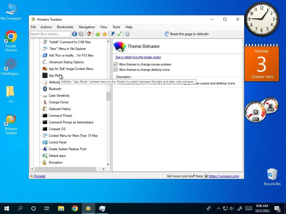Select the 'no' folder on desktop
The width and height of the screenshot is (286, 214).
point(11,94)
